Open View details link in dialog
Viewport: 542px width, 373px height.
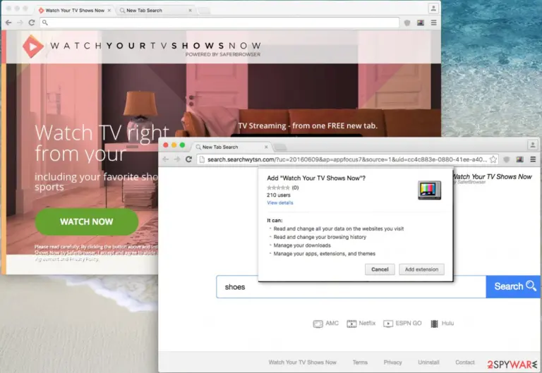[x=280, y=203]
